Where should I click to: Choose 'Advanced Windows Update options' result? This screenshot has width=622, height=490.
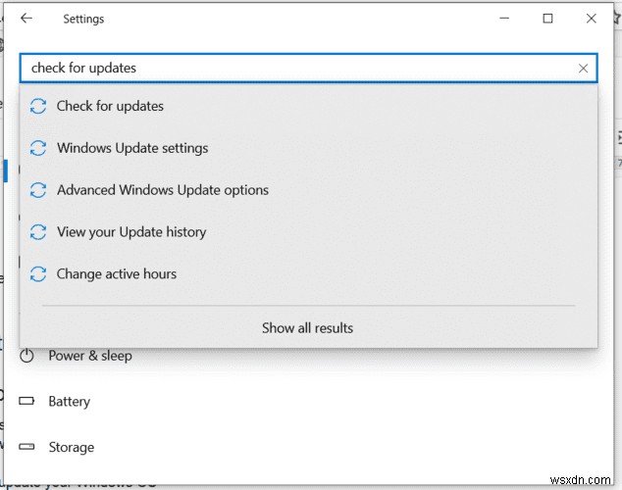point(309,190)
